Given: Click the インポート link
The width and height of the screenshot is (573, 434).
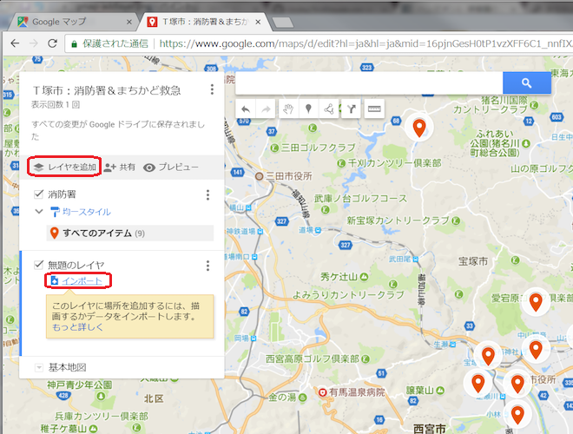Looking at the screenshot, I should 82,280.
